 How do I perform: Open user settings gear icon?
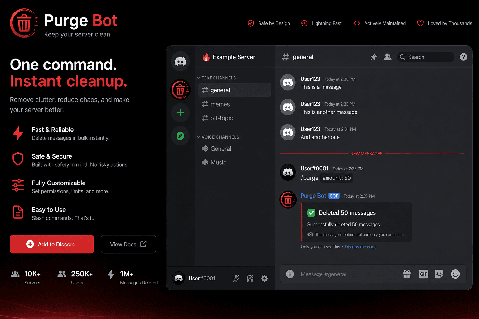[x=264, y=279]
